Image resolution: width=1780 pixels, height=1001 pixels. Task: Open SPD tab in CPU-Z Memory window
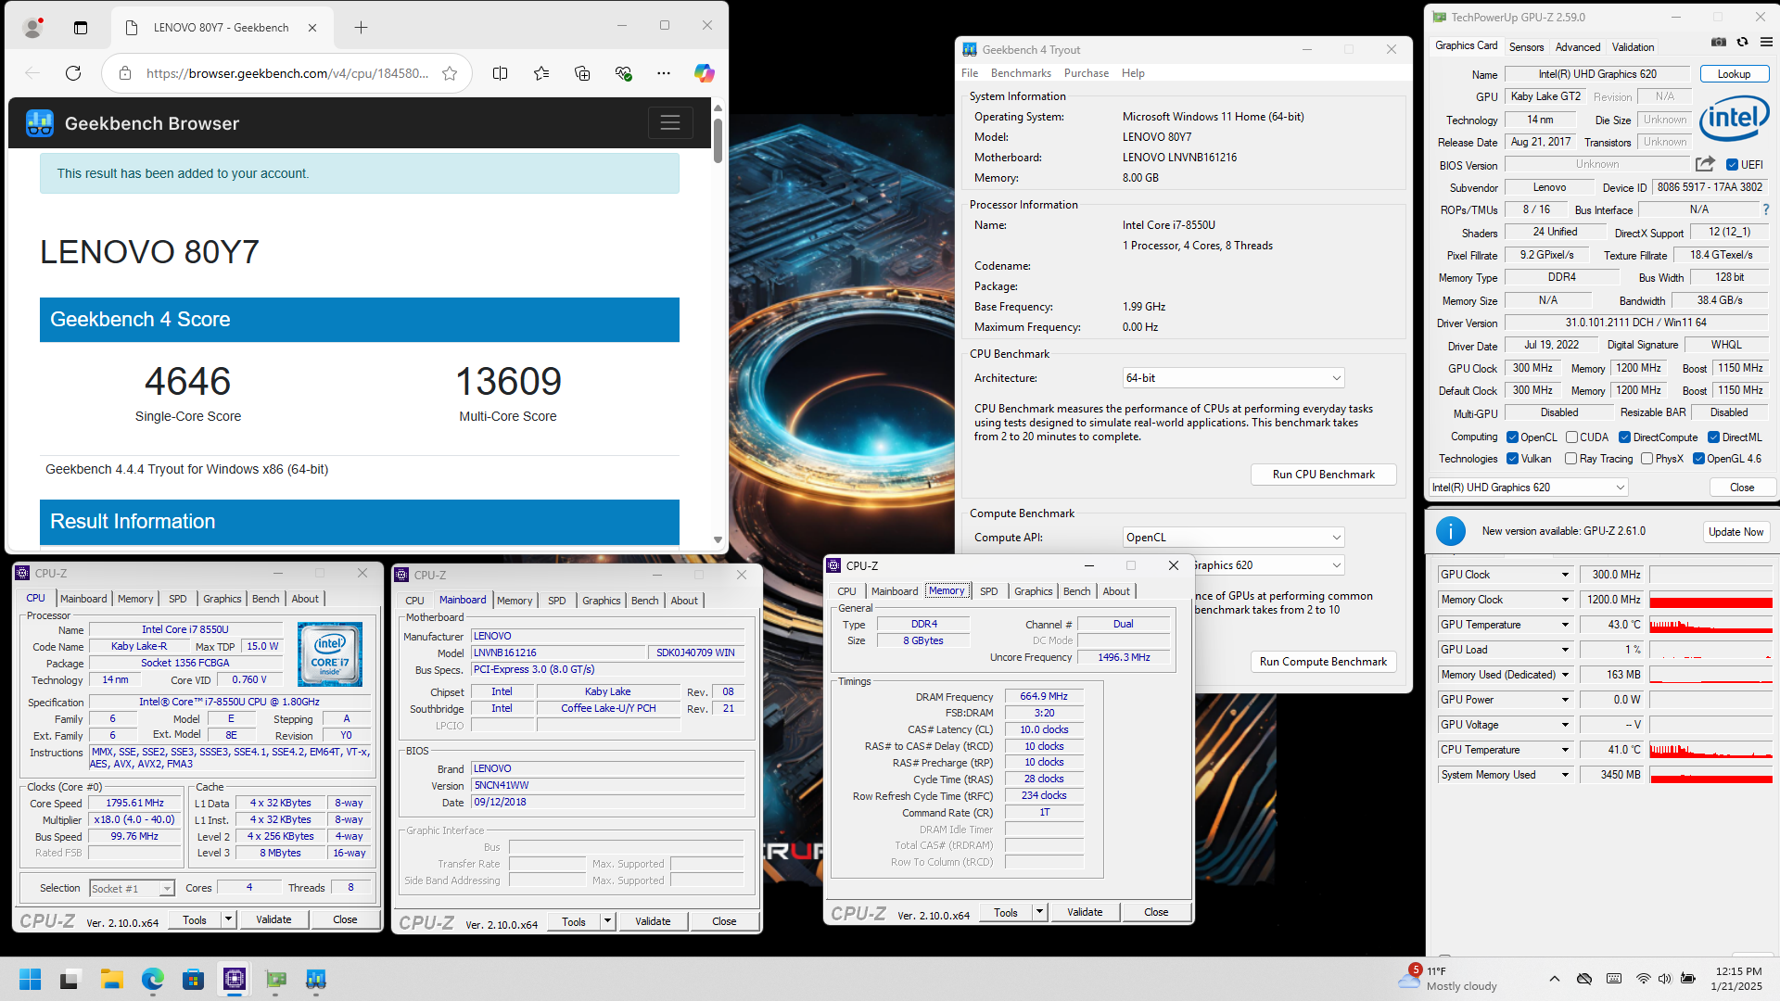[x=989, y=591]
